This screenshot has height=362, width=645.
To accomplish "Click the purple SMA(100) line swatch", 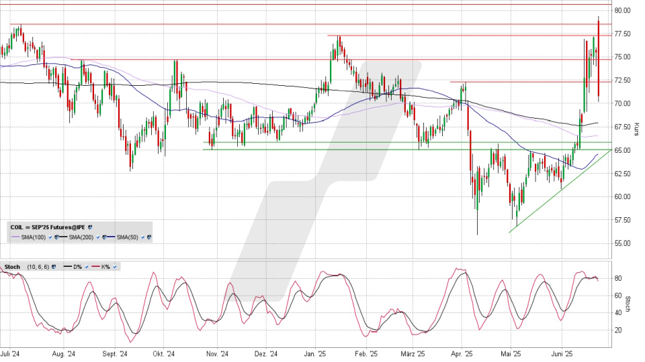I will tap(15, 237).
